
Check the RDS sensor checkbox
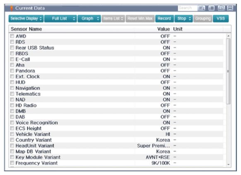[12, 42]
